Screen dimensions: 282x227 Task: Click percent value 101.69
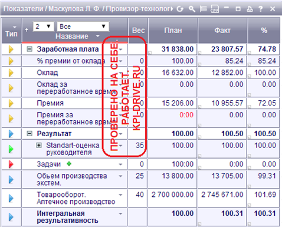pyautogui.click(x=265, y=195)
